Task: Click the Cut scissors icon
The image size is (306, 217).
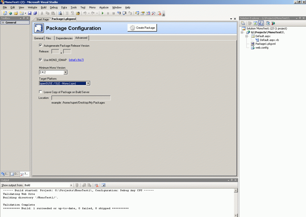Action: coord(42,13)
